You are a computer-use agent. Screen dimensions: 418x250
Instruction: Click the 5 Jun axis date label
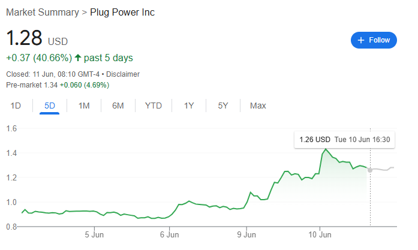(94, 235)
